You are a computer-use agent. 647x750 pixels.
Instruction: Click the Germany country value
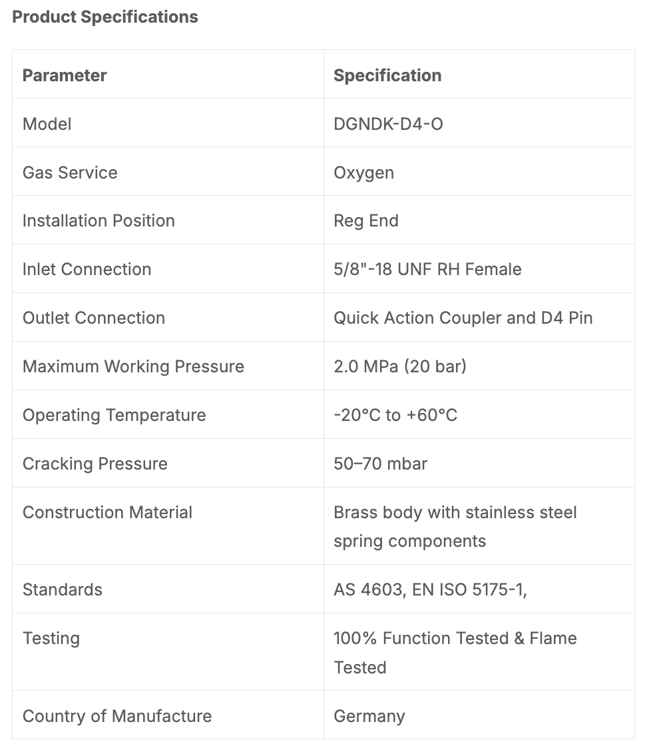[369, 717]
